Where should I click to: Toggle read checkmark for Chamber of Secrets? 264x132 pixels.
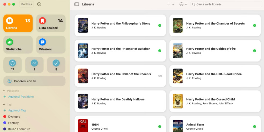pyautogui.click(x=254, y=26)
